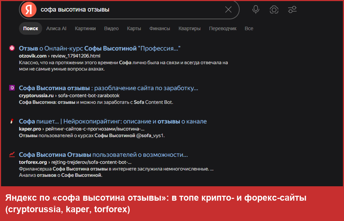The image size is (344, 221).
Task: Click snippet 'Фрилансерша Софа Высотина отзывы в интернете'
Action: point(116,169)
